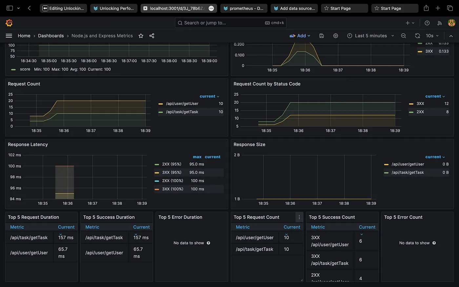459x287 pixels.
Task: Save the dashboard using the disk icon
Action: coord(322,36)
